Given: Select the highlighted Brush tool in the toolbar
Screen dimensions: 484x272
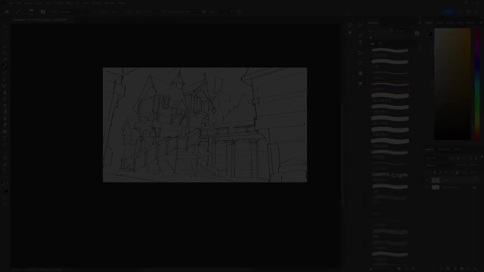Looking at the screenshot, I should [x=5, y=66].
